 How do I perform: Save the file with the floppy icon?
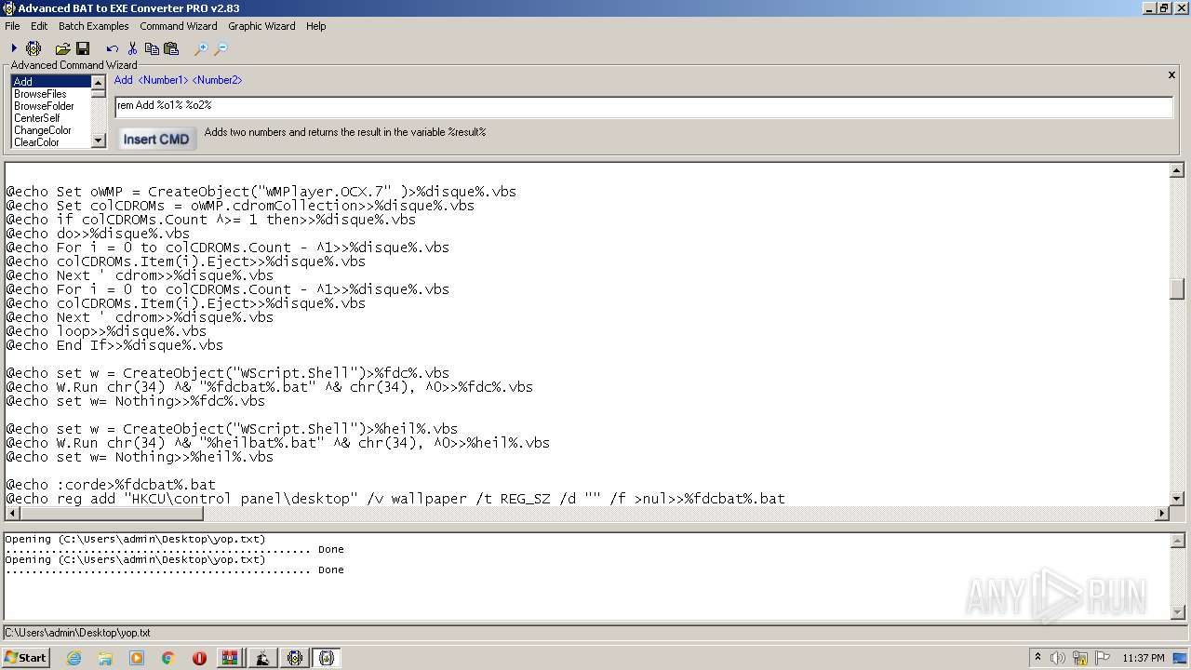coord(83,48)
